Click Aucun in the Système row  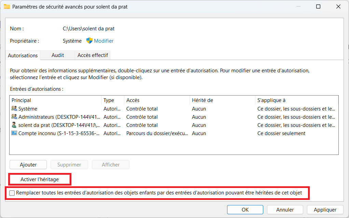point(199,109)
